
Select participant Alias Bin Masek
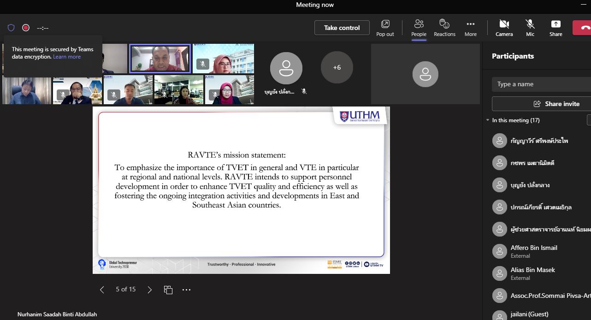[538, 273]
